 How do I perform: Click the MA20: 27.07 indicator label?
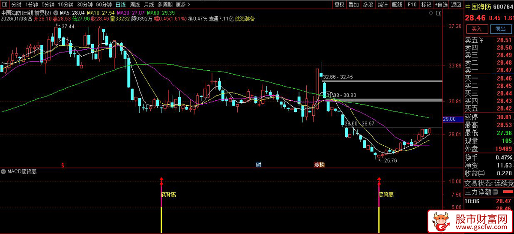131,13
